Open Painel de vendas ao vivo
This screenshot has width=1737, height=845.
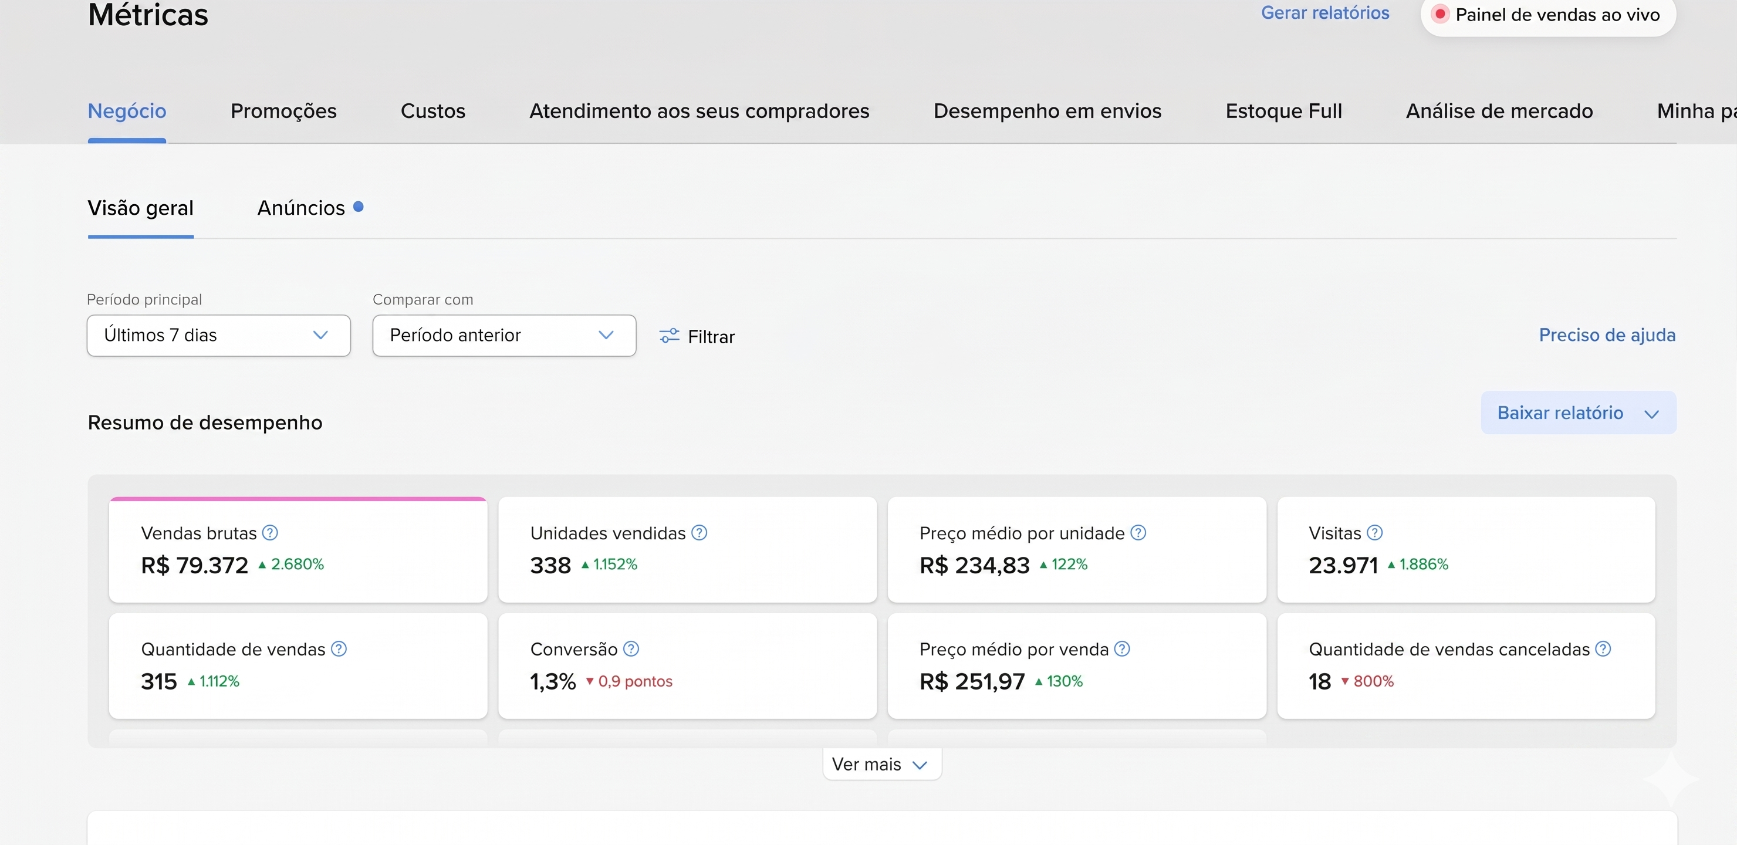(x=1547, y=15)
